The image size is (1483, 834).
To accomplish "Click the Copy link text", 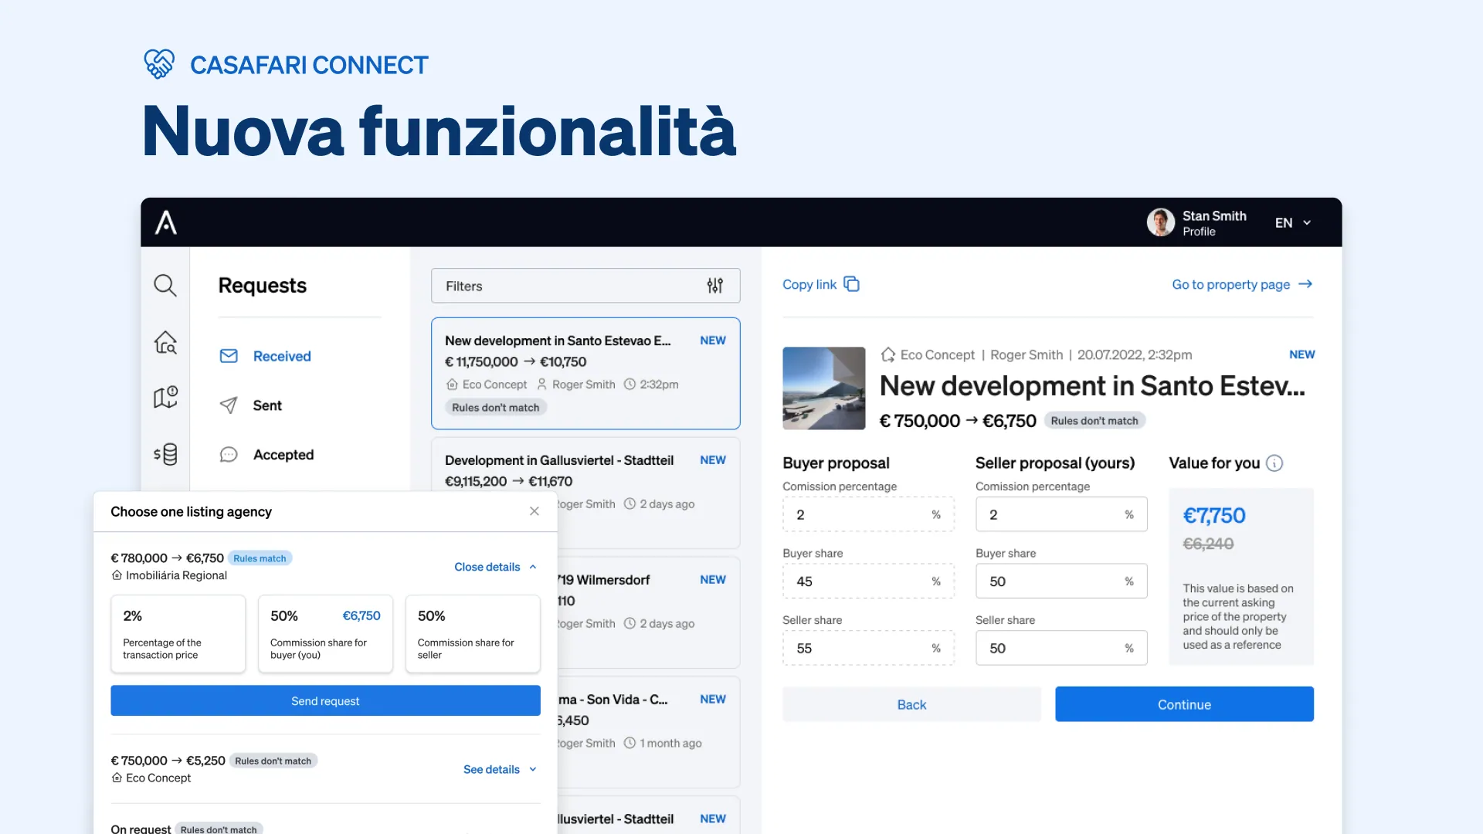I will 809,284.
